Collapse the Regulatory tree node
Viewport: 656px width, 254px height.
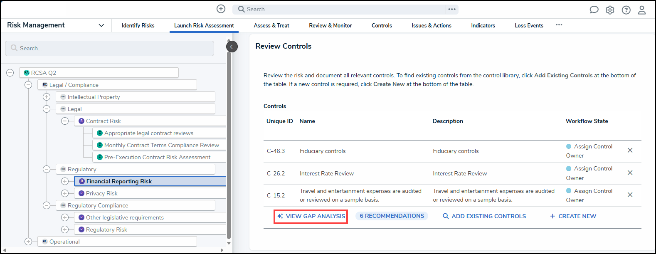[x=47, y=169]
